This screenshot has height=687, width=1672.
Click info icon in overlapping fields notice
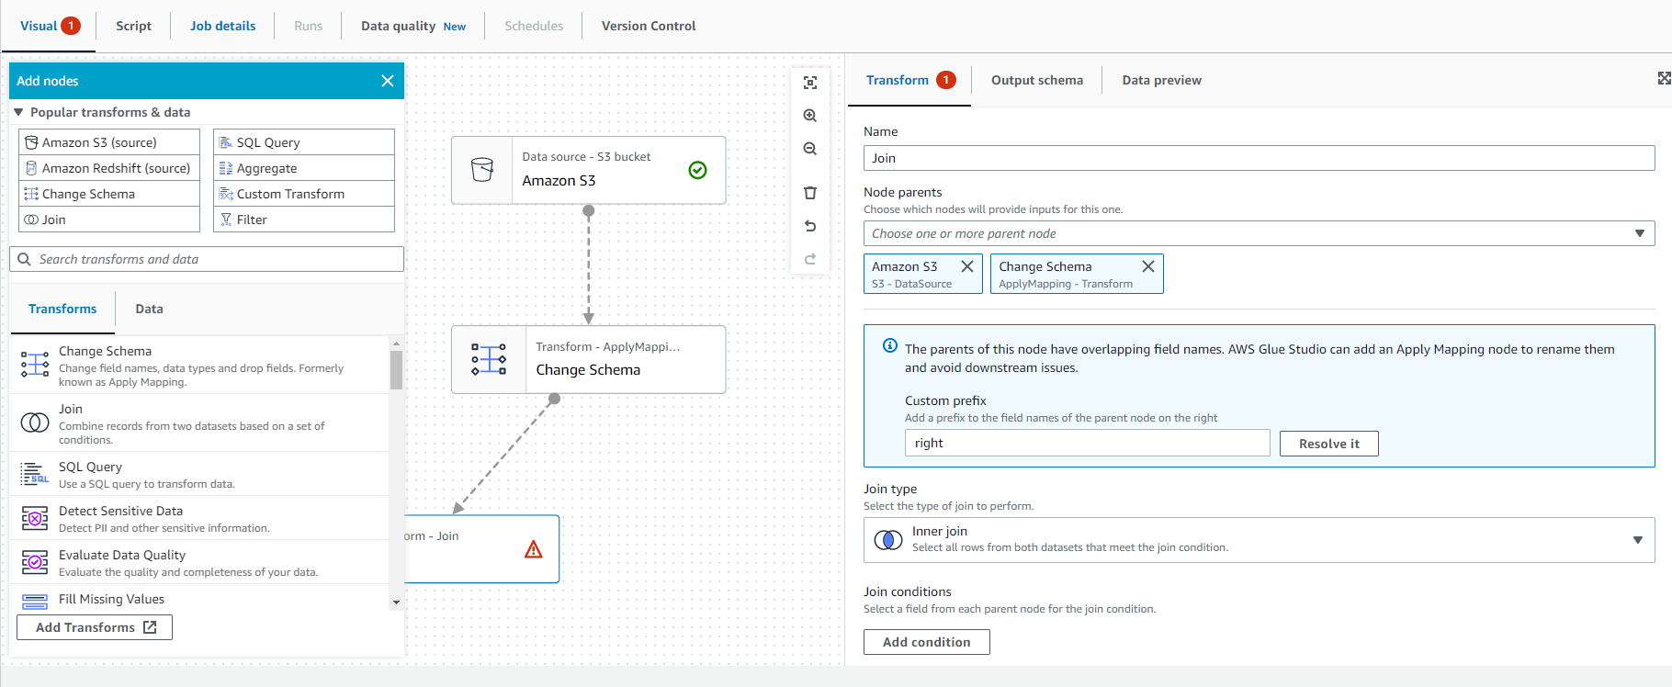pyautogui.click(x=890, y=345)
